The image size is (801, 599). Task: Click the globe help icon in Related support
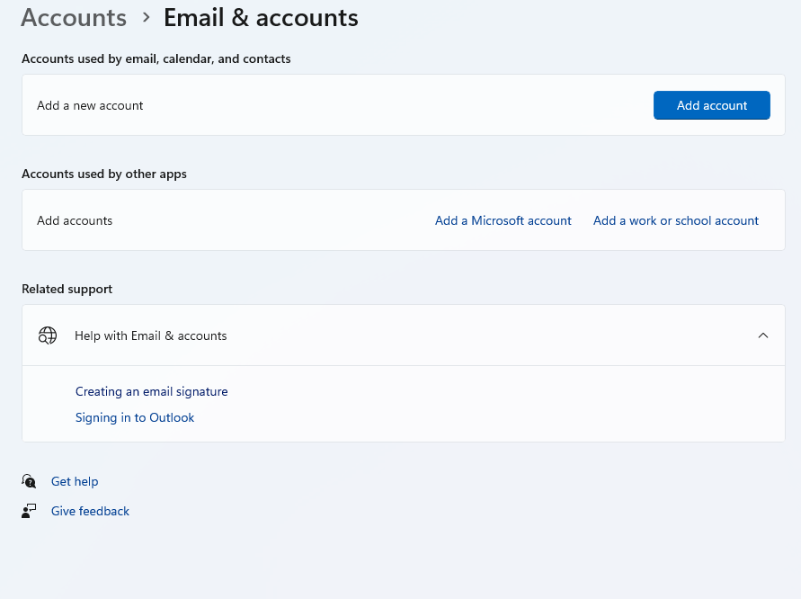point(48,335)
